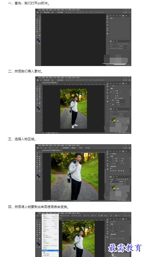144x257 pixels.
Task: Choose Free Transform in step four Edit menu
Action: coord(50,250)
